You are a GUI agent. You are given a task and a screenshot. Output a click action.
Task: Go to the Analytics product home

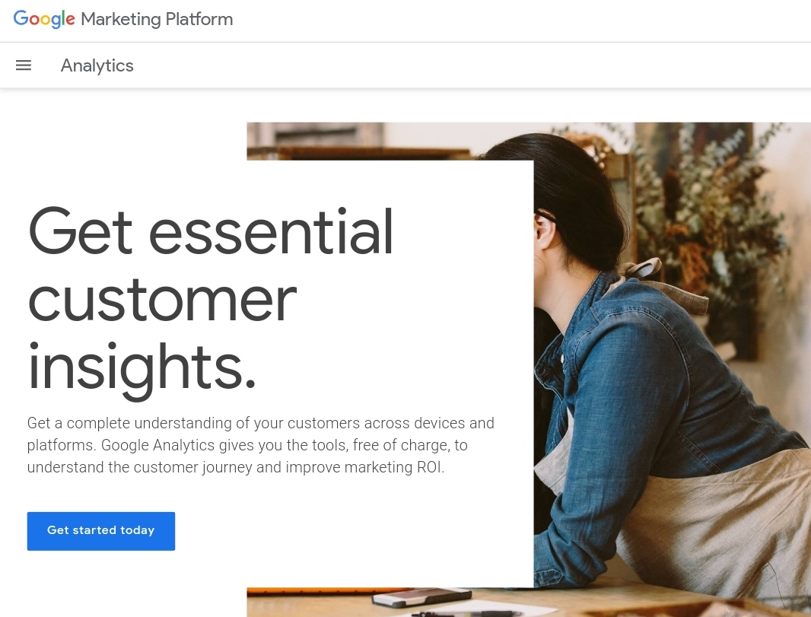[97, 65]
